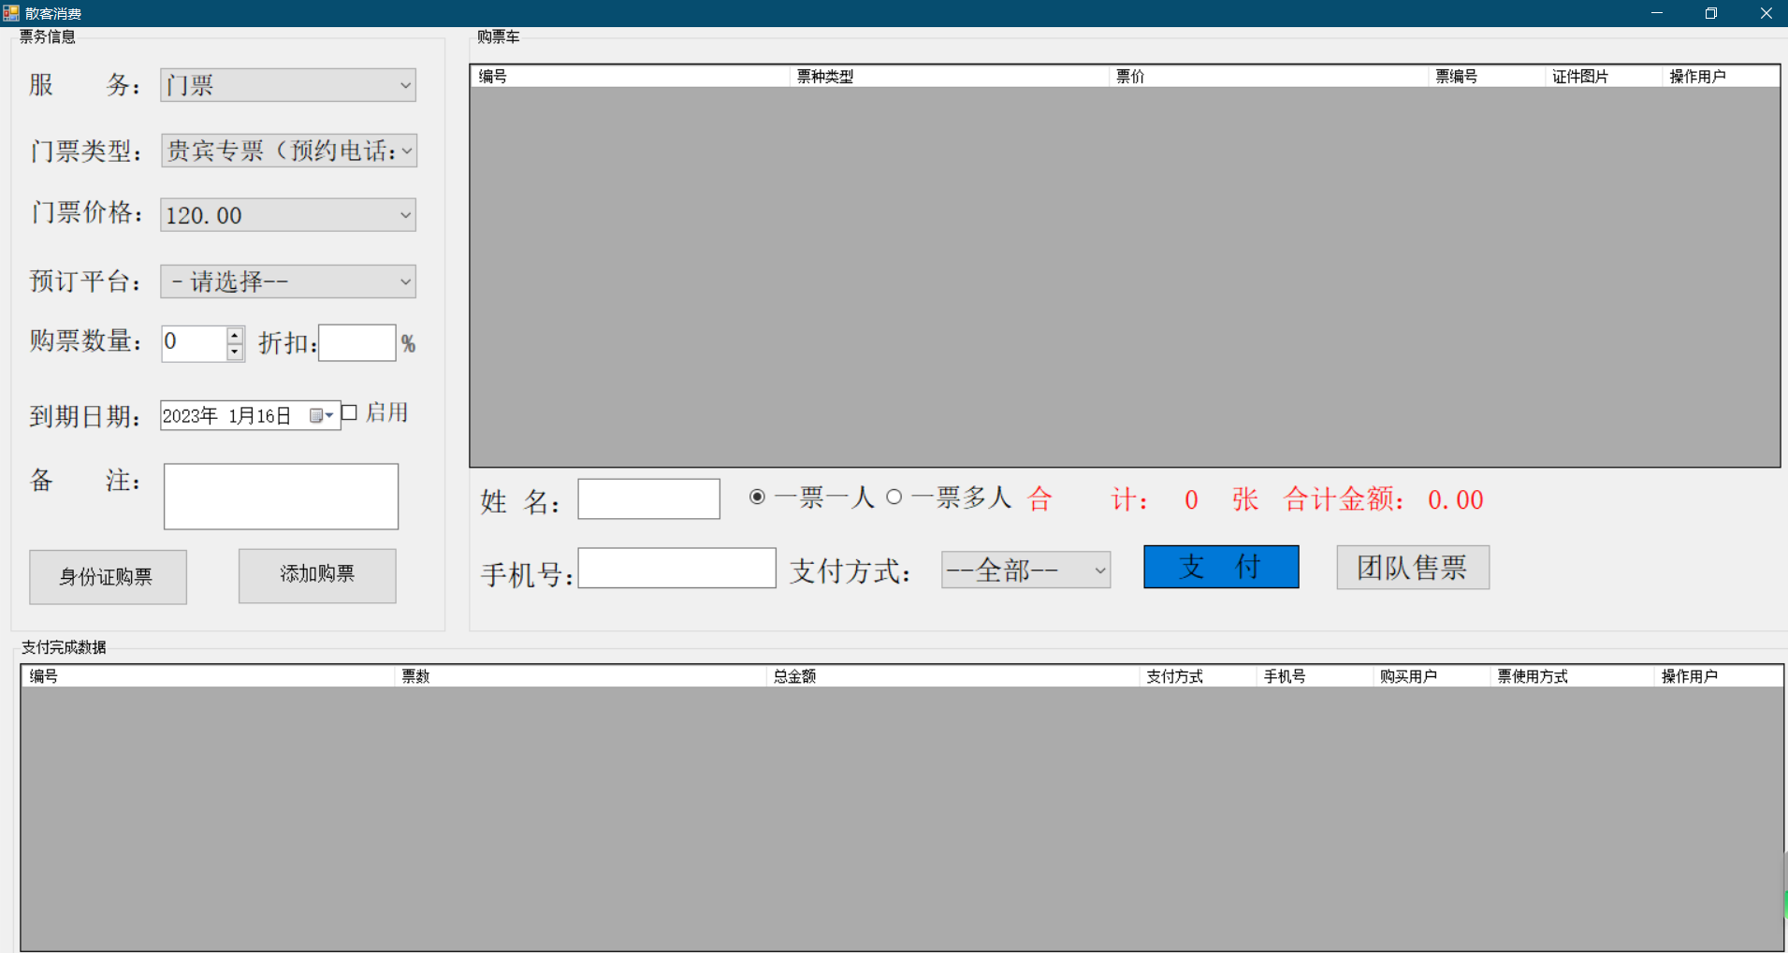This screenshot has width=1788, height=953.
Task: Open the 支付方式 --全部-- dropdown
Action: tap(1025, 570)
